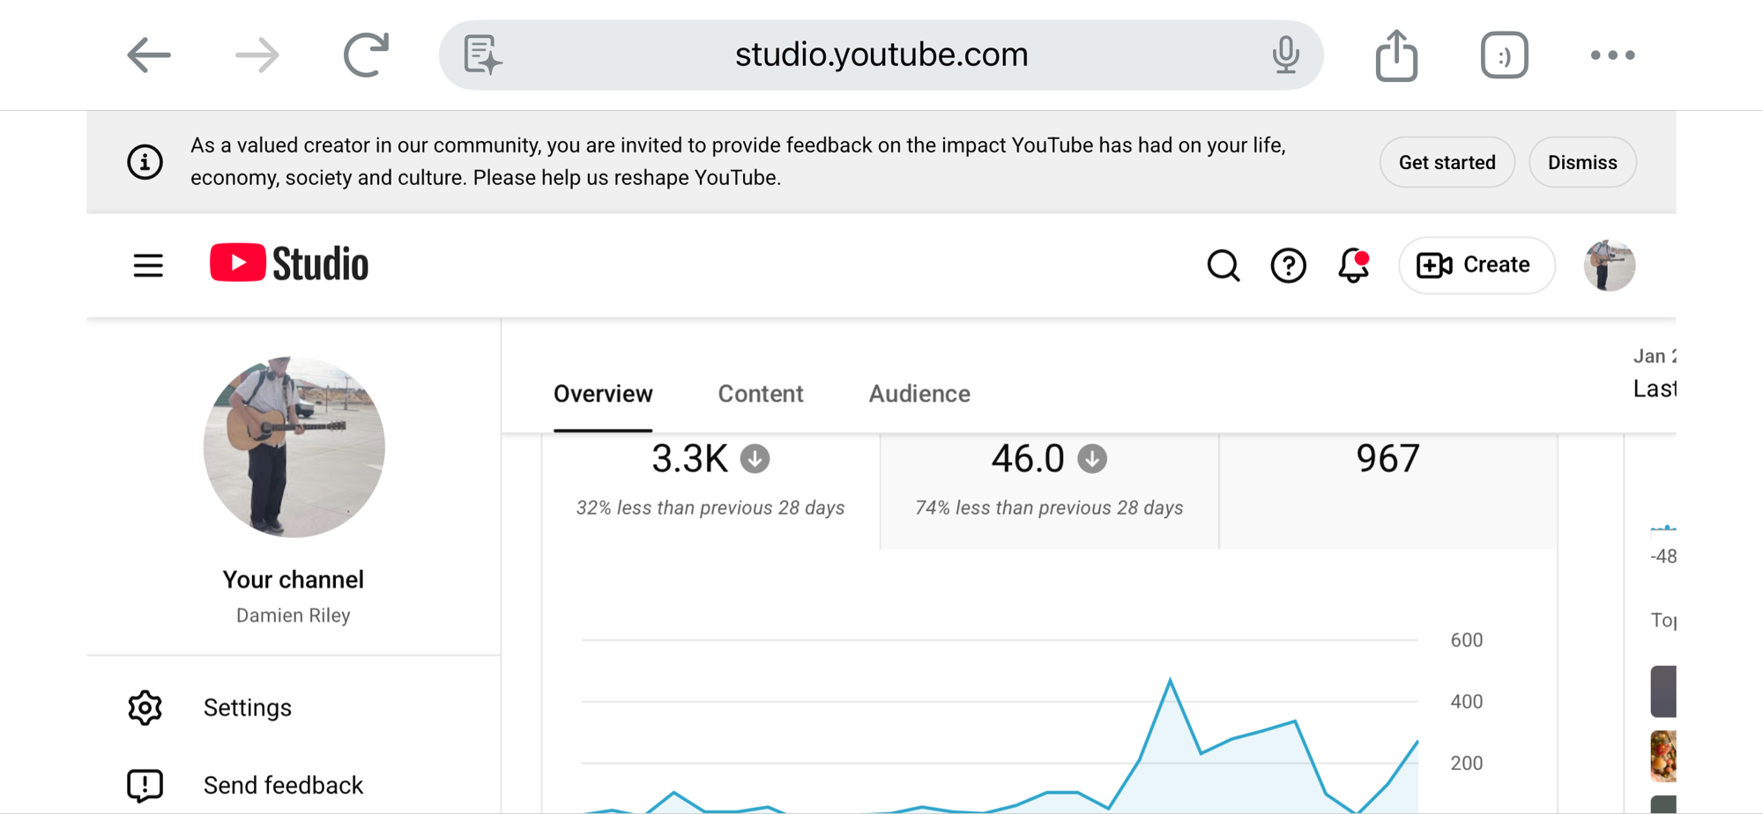Check the notifications bell
This screenshot has height=814, width=1763.
tap(1353, 265)
